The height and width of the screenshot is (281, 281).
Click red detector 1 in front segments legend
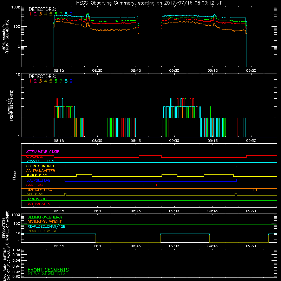click(30, 14)
